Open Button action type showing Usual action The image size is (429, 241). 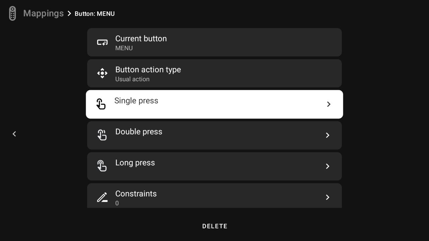pyautogui.click(x=214, y=73)
